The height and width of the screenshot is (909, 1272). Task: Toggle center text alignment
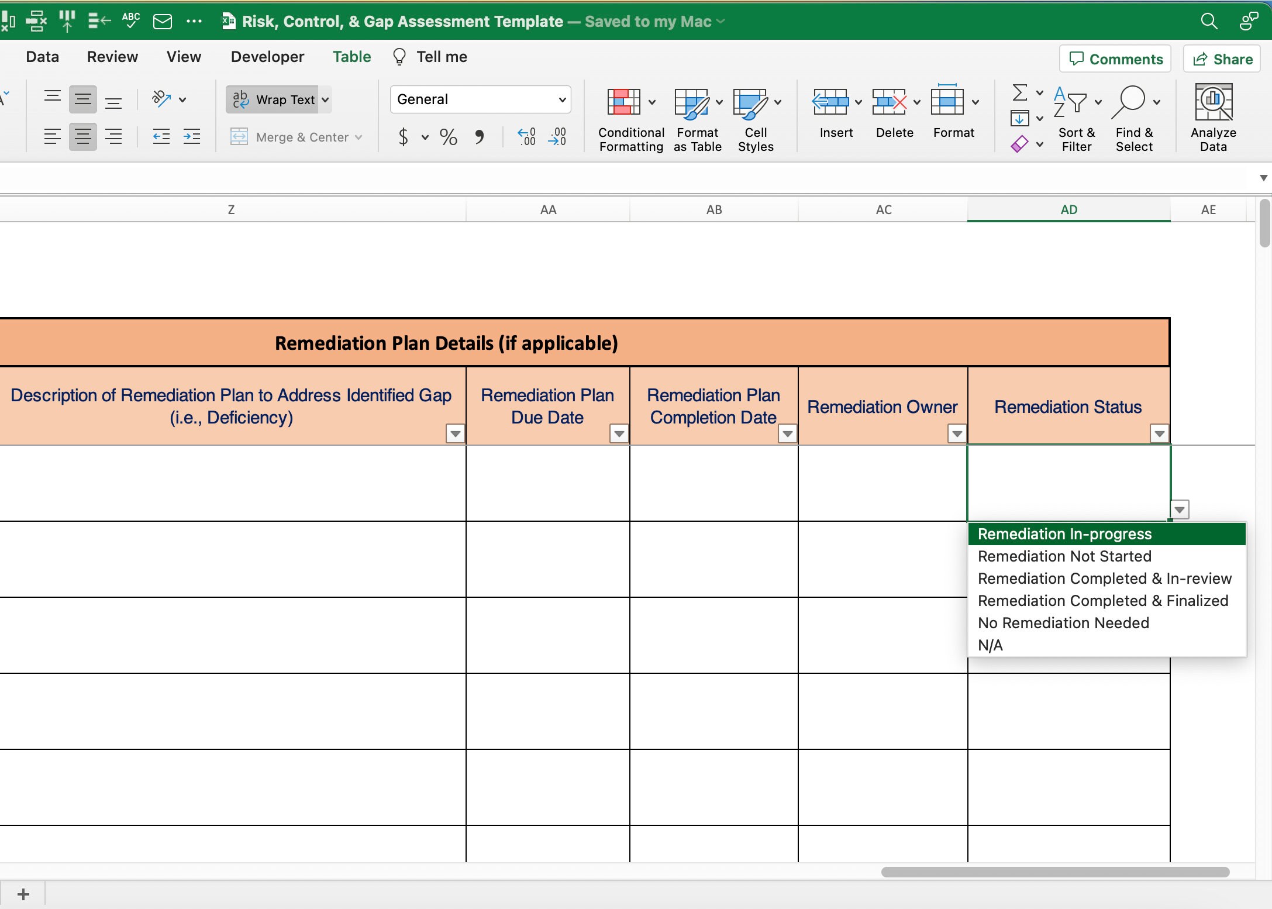pos(82,137)
